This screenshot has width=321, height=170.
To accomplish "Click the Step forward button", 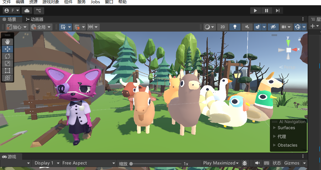I will pos(277,11).
